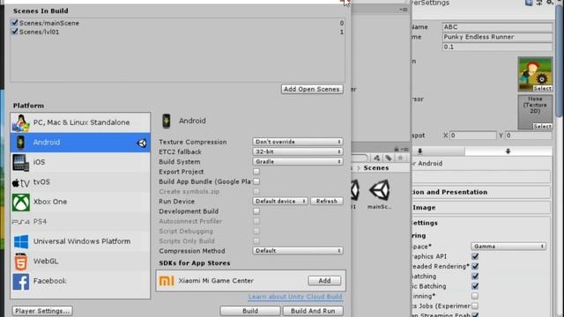Collapse the Other Settings section
Viewport: 564px width, 317px height.
481,223
